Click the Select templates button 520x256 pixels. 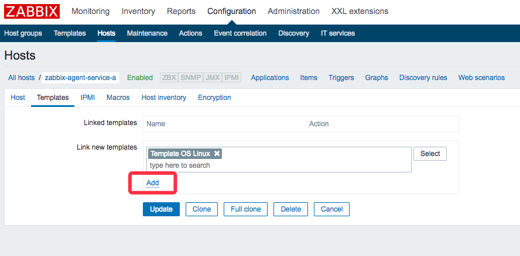430,154
